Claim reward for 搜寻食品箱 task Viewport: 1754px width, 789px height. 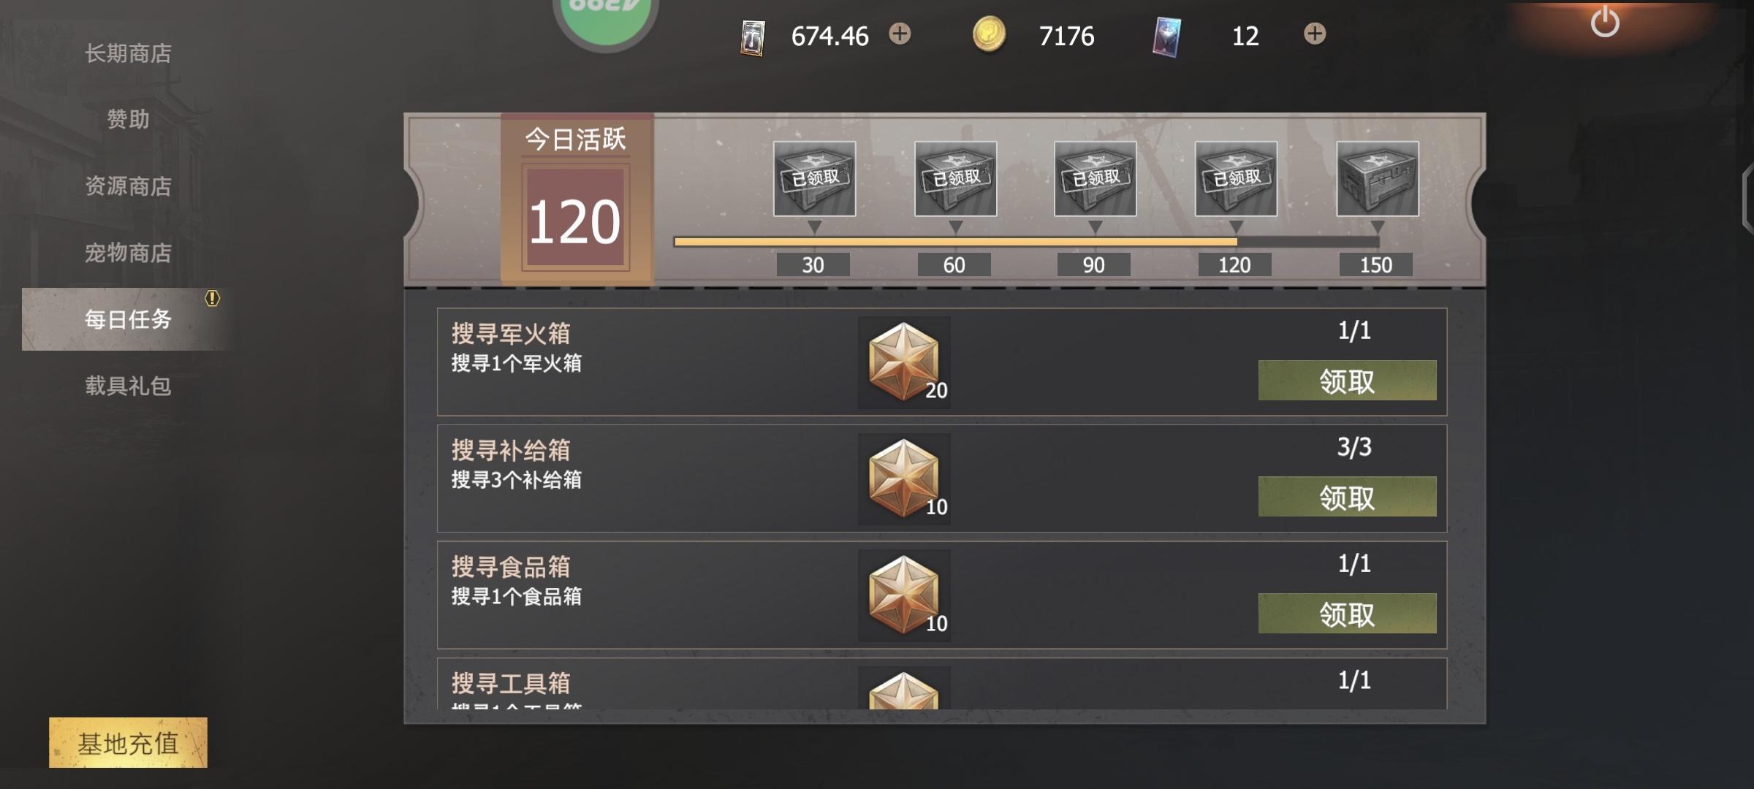click(x=1347, y=614)
